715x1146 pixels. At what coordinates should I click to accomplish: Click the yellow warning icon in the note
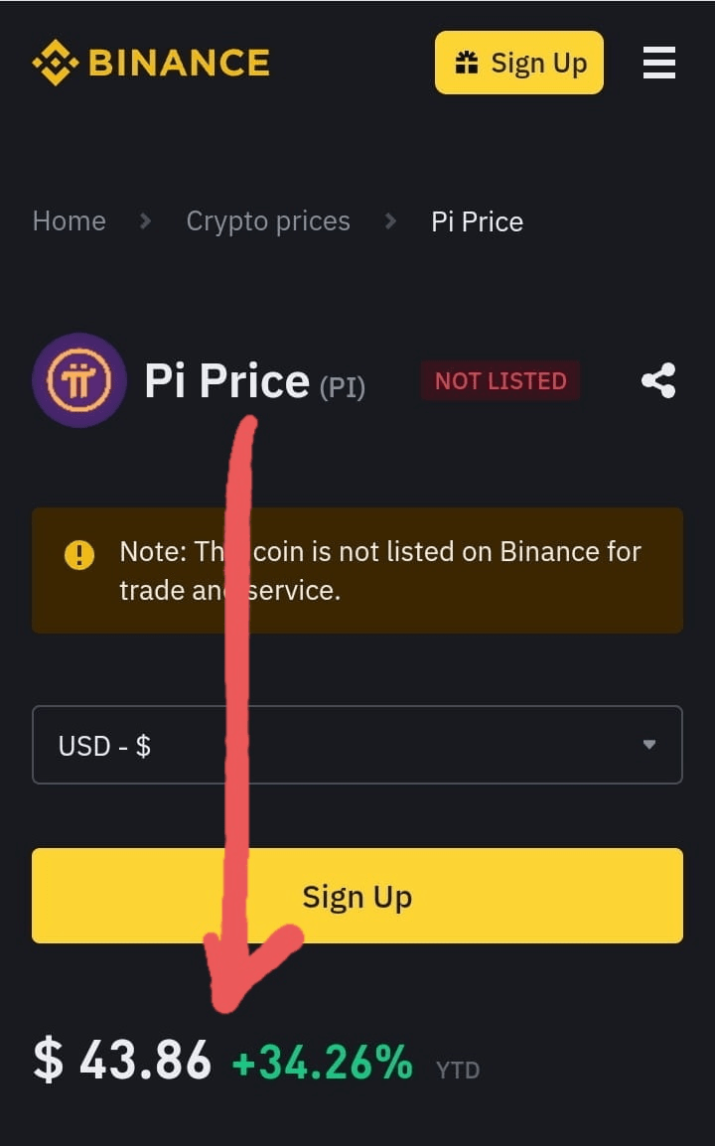[x=79, y=554]
